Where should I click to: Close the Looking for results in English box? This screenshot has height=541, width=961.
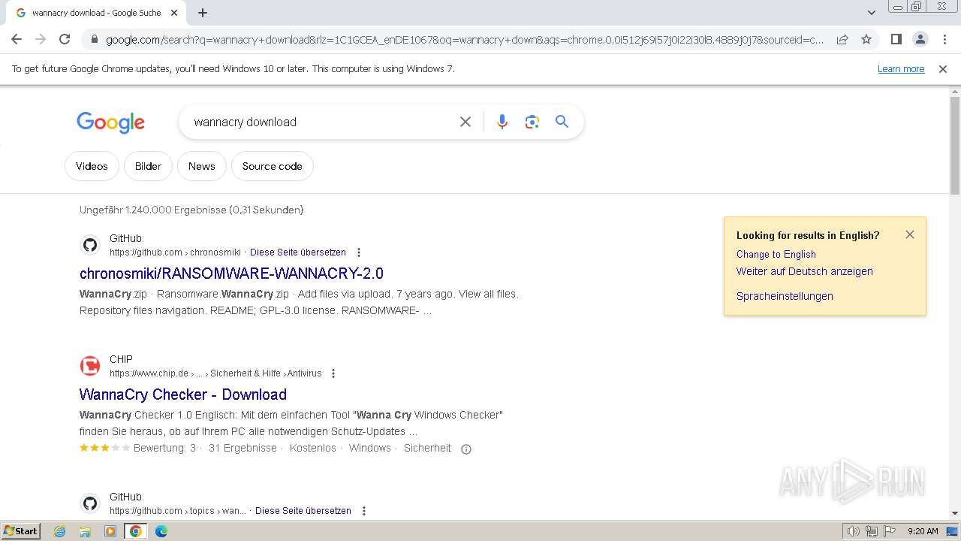tap(910, 234)
